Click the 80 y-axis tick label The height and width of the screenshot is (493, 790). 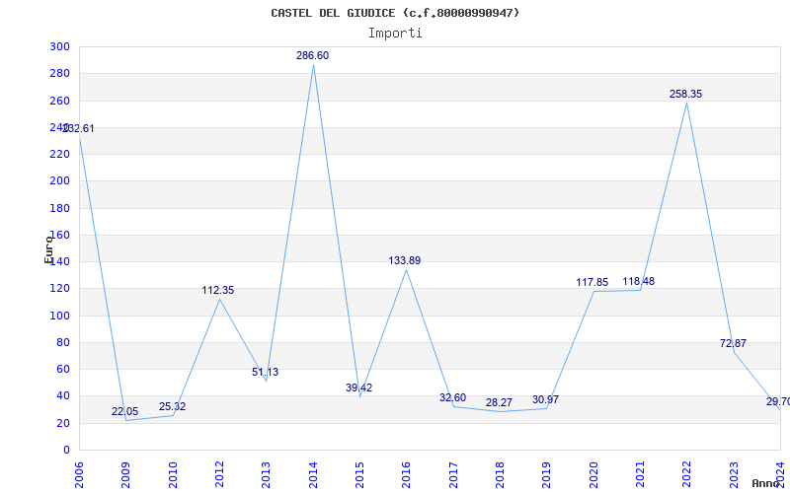click(x=62, y=342)
